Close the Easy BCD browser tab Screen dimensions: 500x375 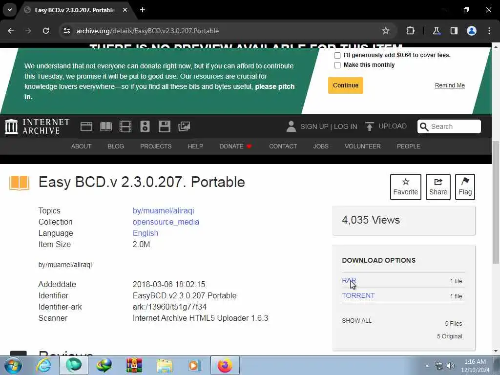(125, 10)
